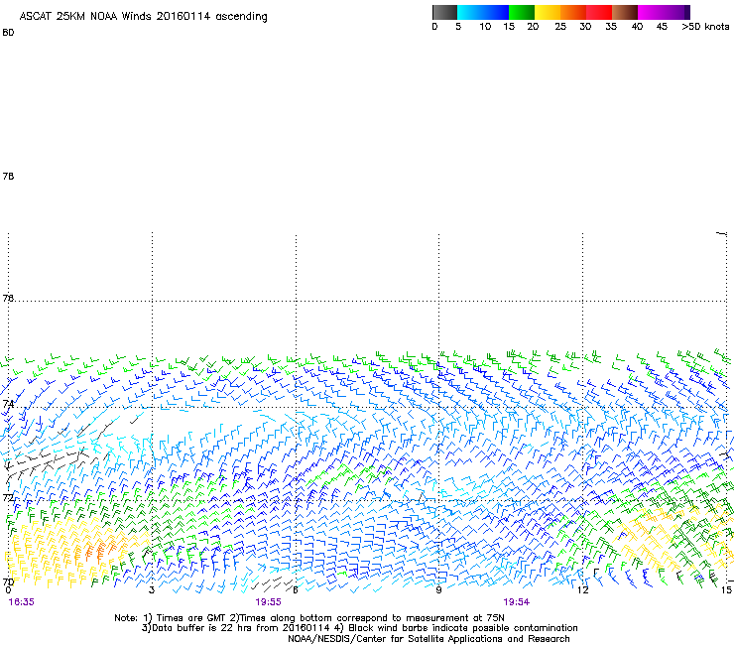
Task: Click the green 15-20 knots color swatch
Action: (x=522, y=12)
